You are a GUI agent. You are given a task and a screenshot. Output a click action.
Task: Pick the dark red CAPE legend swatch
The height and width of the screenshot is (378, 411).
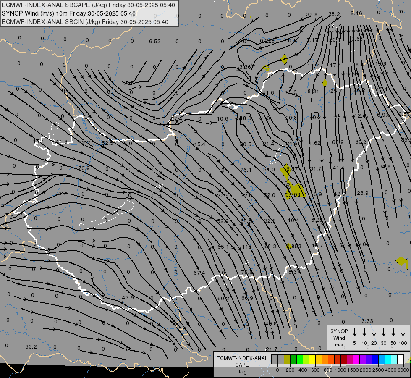click(344, 359)
